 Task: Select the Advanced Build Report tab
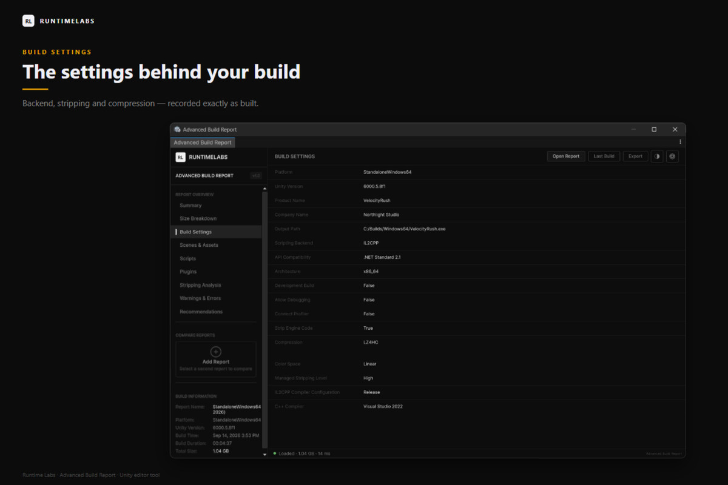coord(203,142)
